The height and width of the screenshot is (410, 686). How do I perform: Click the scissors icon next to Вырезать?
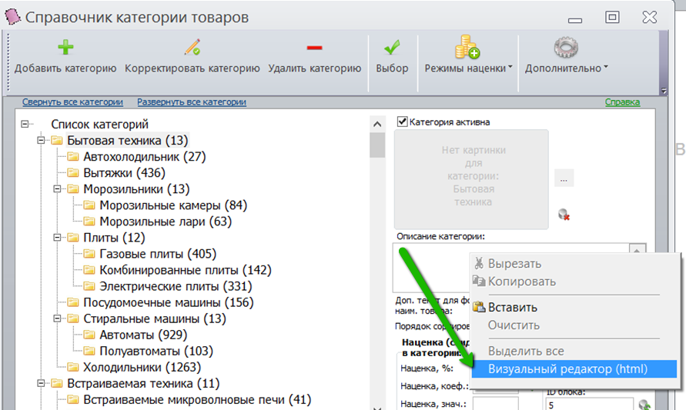(x=479, y=263)
